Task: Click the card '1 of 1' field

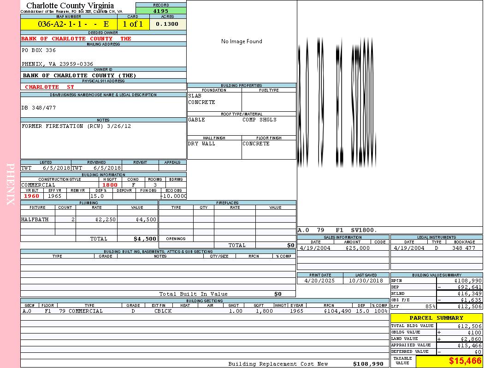Action: [x=133, y=24]
